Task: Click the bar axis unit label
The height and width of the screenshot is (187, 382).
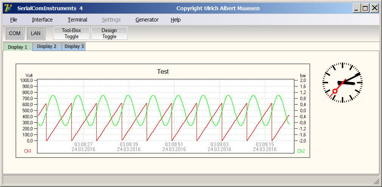Action: click(303, 75)
